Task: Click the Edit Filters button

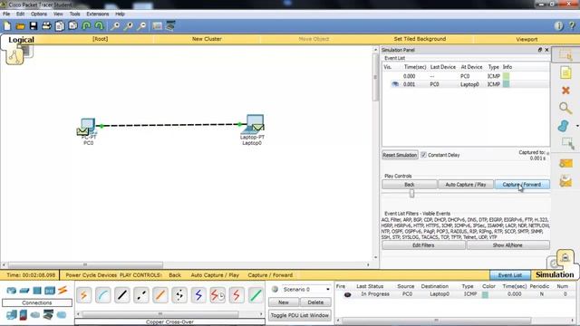Action: click(x=423, y=245)
